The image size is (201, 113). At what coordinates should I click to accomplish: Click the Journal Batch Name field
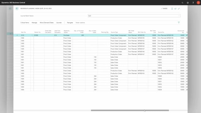point(134,16)
